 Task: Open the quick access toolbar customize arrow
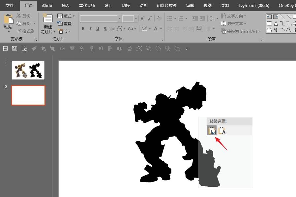[187, 49]
